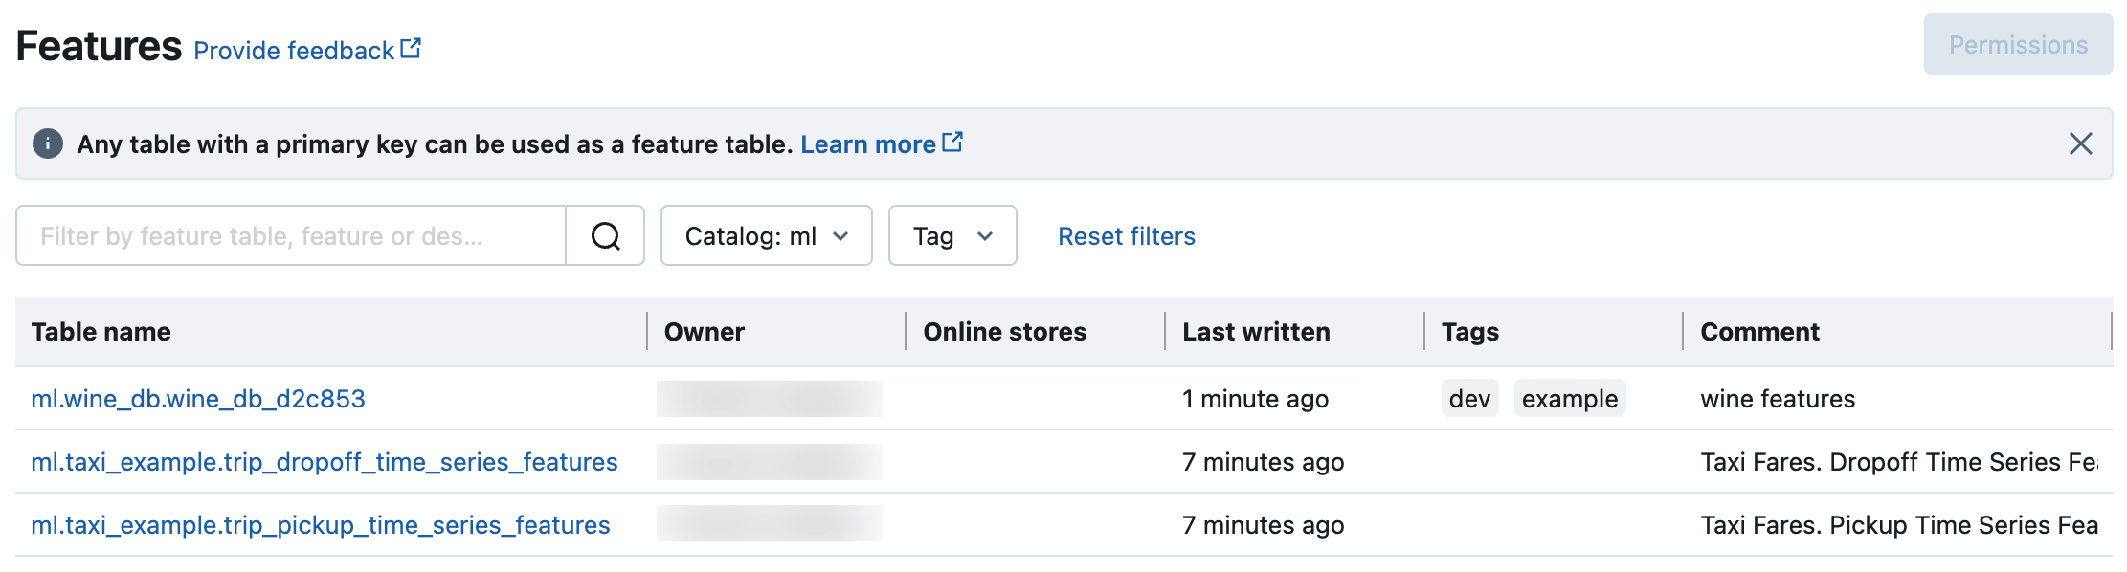Click the Permissions button
2127x572 pixels.
(2018, 45)
